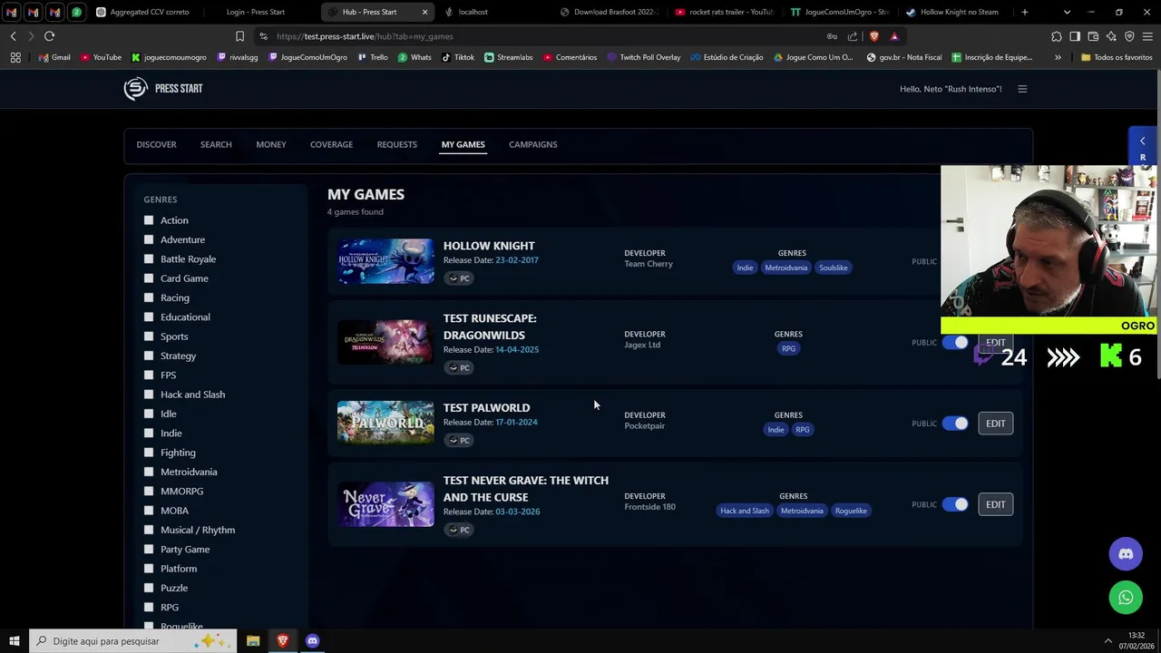Check the Card Game genre filter
Image resolution: width=1161 pixels, height=653 pixels.
tap(149, 278)
